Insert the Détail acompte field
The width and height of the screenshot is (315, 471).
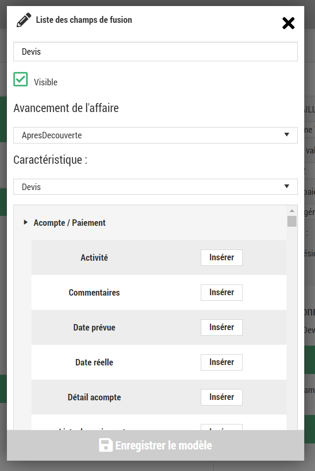coord(221,397)
